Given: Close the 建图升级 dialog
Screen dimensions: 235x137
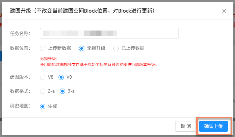Looking at the screenshot, I should click(x=224, y=11).
